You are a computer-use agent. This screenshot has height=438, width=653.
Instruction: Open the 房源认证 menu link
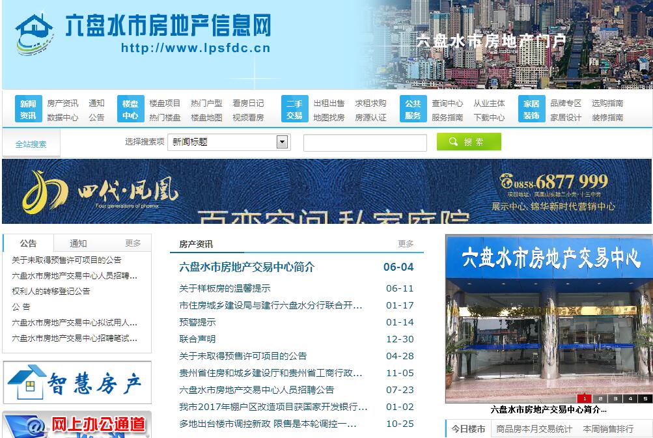point(370,117)
